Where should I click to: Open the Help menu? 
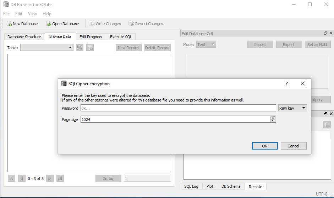coord(47,13)
